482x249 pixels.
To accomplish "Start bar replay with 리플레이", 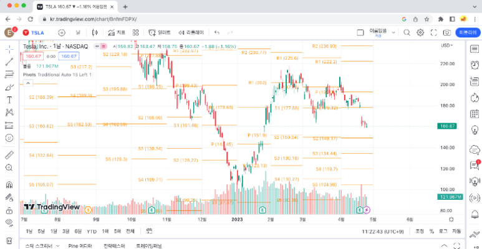I will (x=191, y=32).
